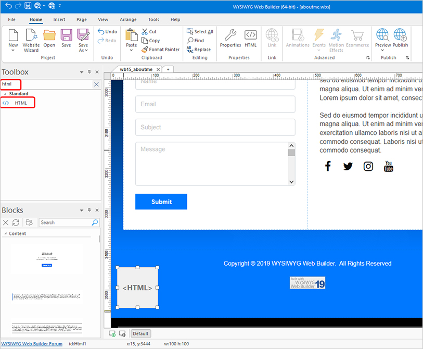
Task: Open the File menu
Action: tap(11, 19)
